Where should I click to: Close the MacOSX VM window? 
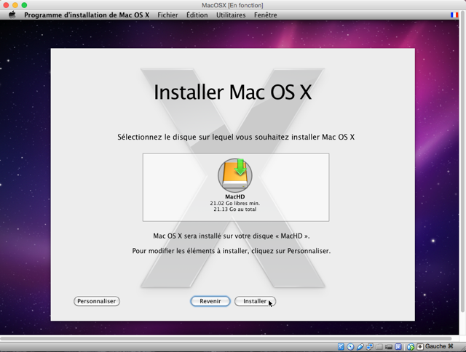point(6,5)
